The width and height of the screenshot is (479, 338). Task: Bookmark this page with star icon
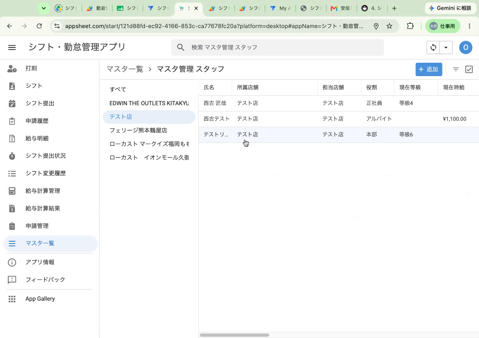click(389, 26)
